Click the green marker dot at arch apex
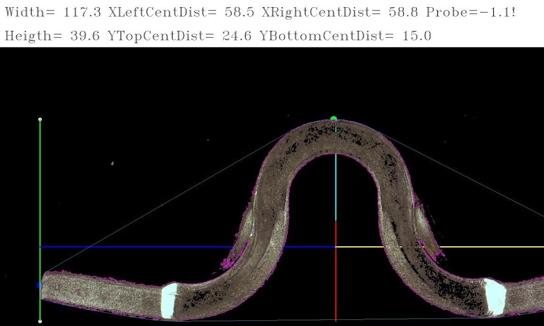The image size is (544, 326). click(x=333, y=119)
